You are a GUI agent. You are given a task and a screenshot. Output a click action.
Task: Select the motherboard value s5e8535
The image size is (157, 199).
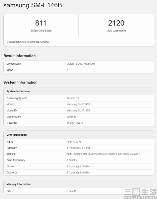(71, 117)
